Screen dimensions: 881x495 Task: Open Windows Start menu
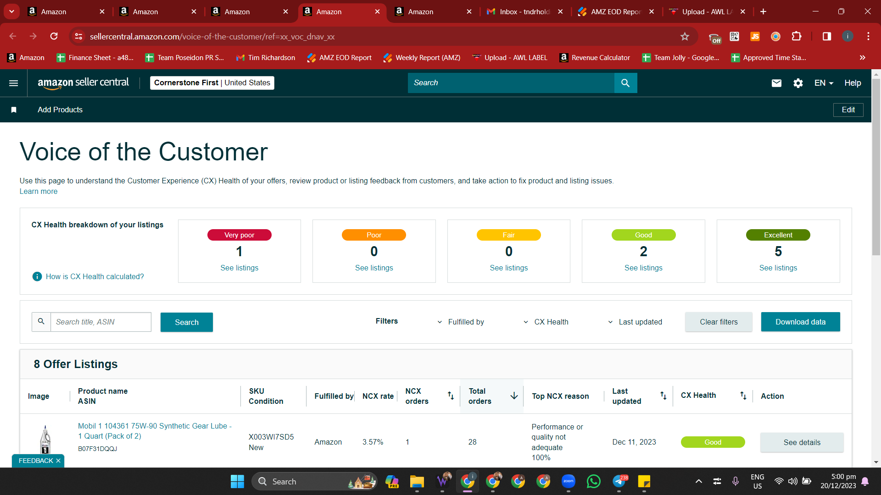point(237,481)
